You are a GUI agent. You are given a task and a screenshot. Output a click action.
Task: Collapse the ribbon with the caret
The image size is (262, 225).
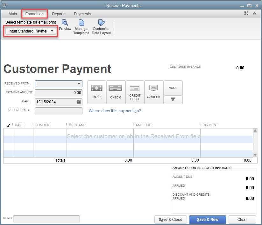click(254, 14)
